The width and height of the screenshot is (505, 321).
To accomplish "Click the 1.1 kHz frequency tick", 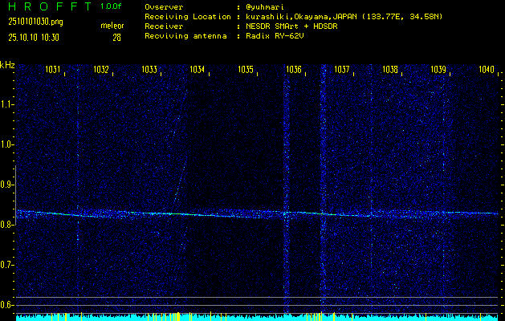I will [7, 104].
